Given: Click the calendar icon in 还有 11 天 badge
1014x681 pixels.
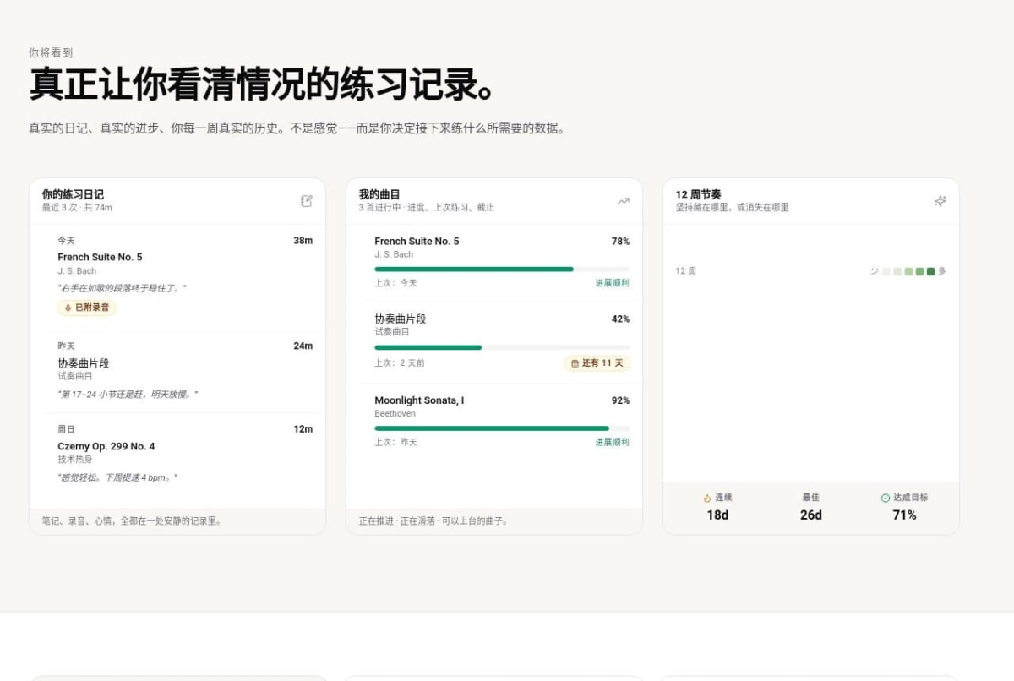Looking at the screenshot, I should click(575, 363).
